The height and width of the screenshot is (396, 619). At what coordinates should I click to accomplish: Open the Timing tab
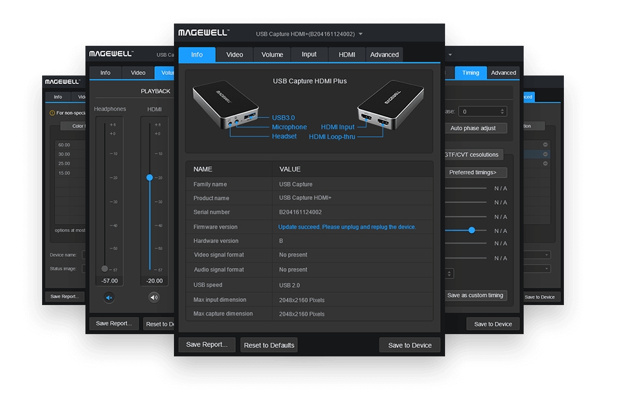coord(470,72)
